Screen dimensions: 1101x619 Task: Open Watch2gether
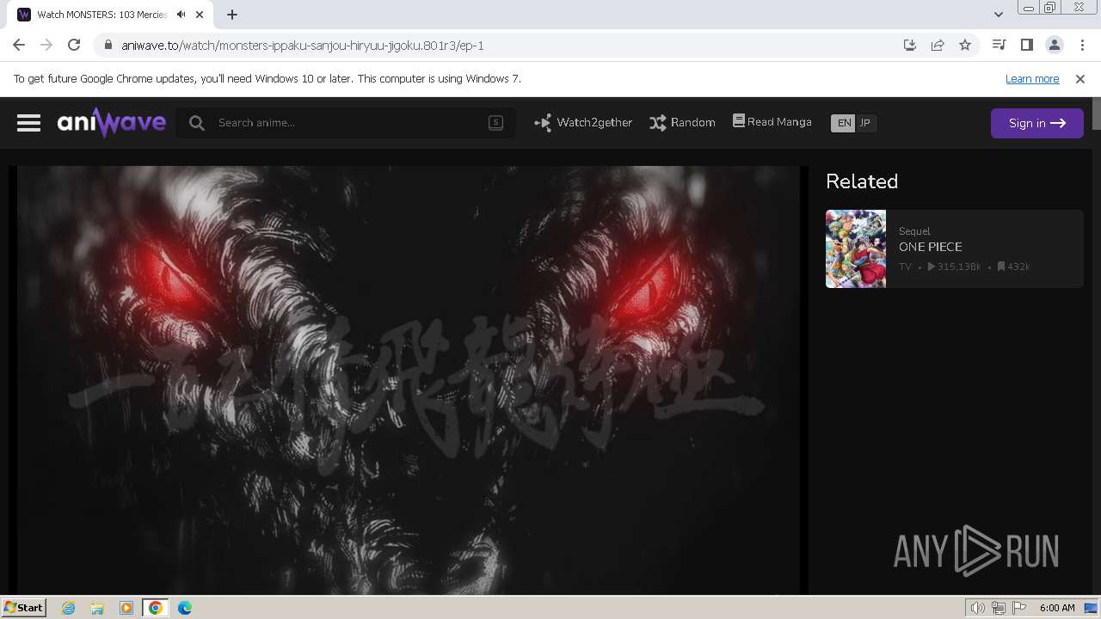[x=583, y=123]
